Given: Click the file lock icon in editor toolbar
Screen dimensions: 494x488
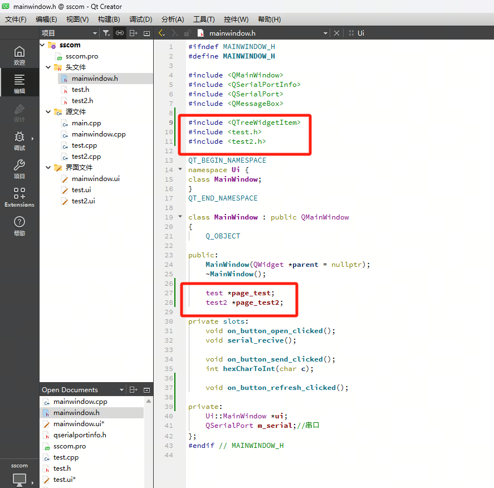Looking at the screenshot, I should (188, 33).
